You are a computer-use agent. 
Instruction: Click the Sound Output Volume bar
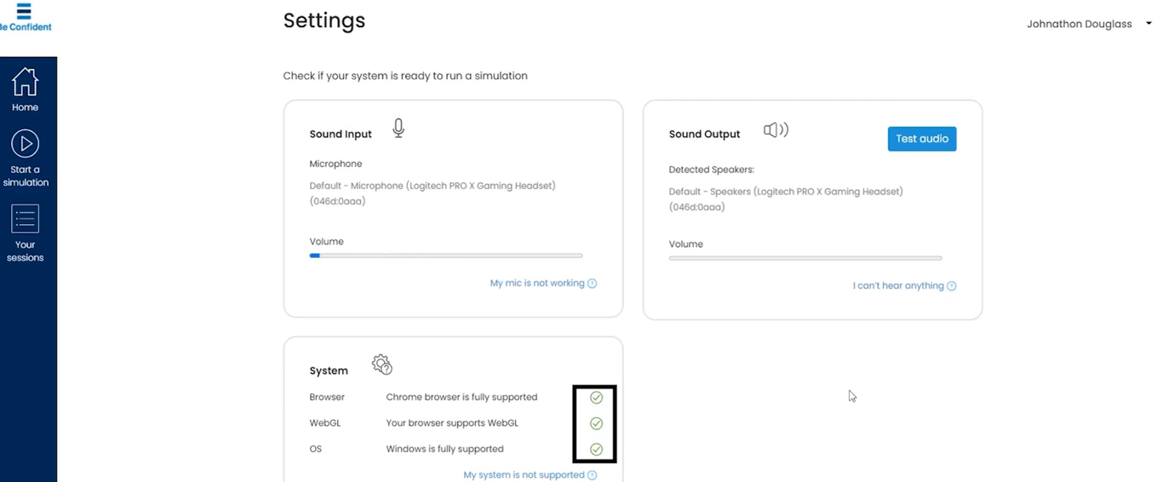pyautogui.click(x=805, y=258)
